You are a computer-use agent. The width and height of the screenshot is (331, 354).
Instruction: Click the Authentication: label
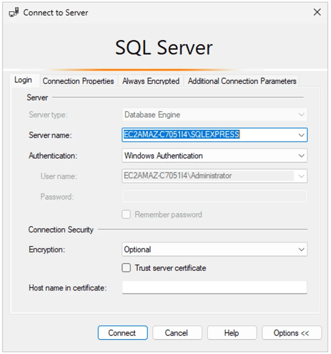(x=53, y=156)
